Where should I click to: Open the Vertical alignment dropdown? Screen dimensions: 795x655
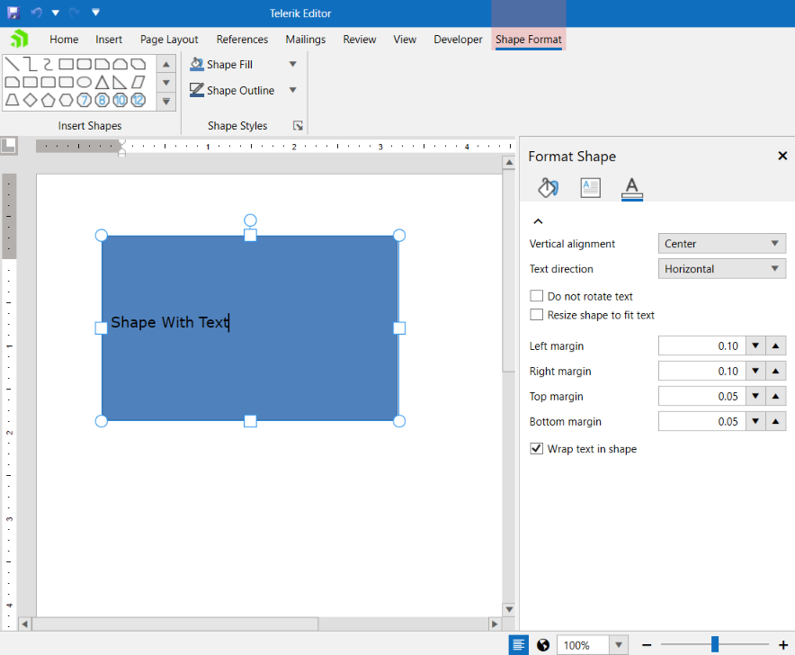[721, 243]
